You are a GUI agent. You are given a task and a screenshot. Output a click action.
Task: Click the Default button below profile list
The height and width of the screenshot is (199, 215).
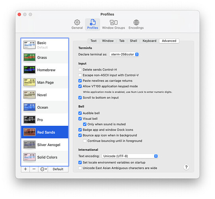[x=58, y=169]
